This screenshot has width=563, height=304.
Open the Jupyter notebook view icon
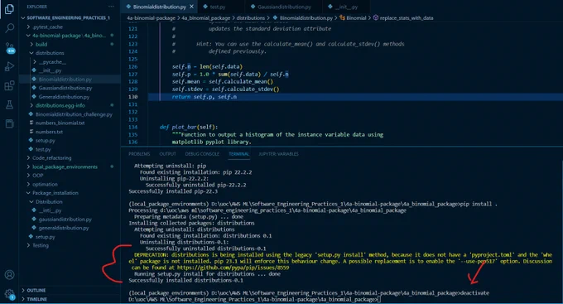pos(9,123)
